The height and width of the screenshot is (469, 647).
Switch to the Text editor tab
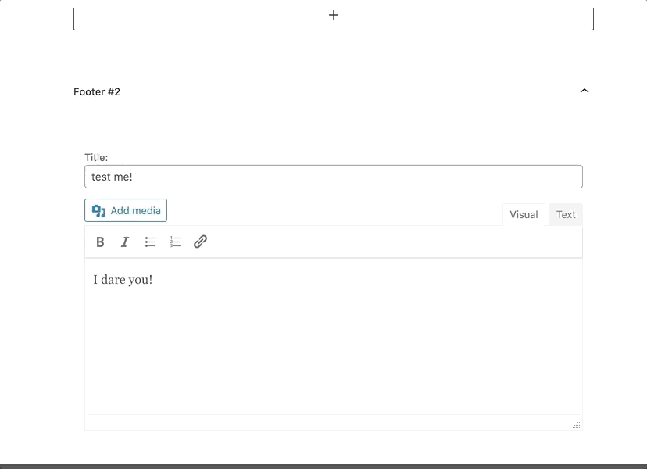(566, 215)
